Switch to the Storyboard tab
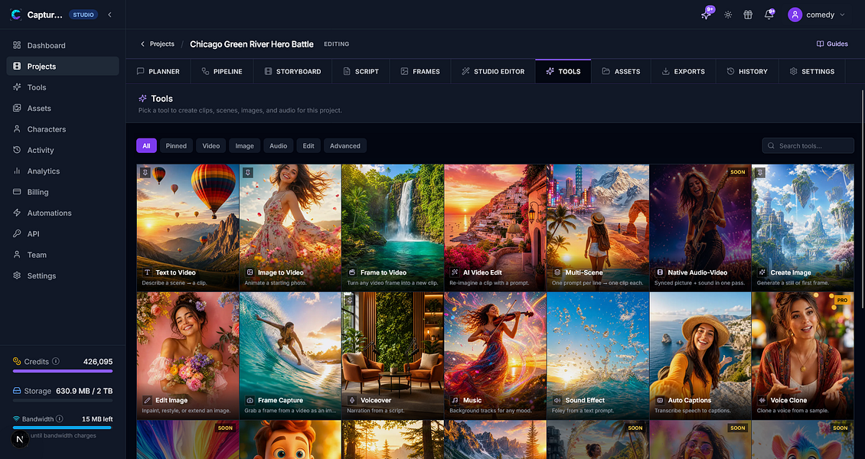 [293, 71]
